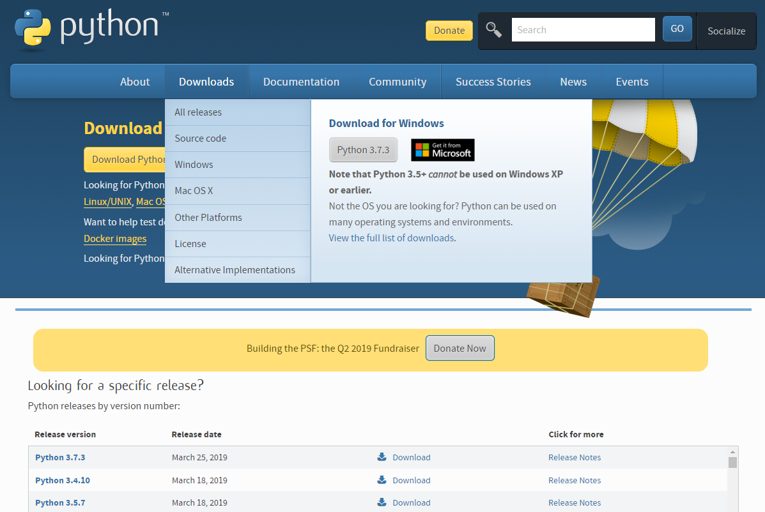
Task: Click the yellow Donate button
Action: point(449,31)
